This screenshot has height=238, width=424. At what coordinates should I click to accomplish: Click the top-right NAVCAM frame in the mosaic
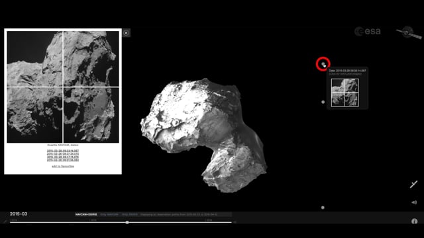pos(91,59)
